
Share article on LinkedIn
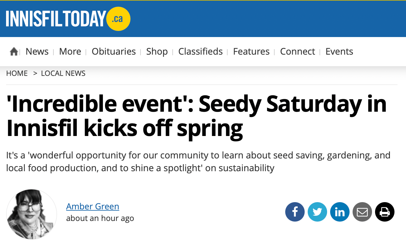point(340,212)
